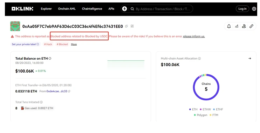Toggle the ETHW legend item

(x=205, y=109)
